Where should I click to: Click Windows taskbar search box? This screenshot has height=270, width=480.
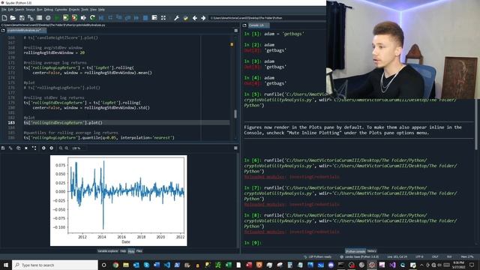click(x=55, y=265)
